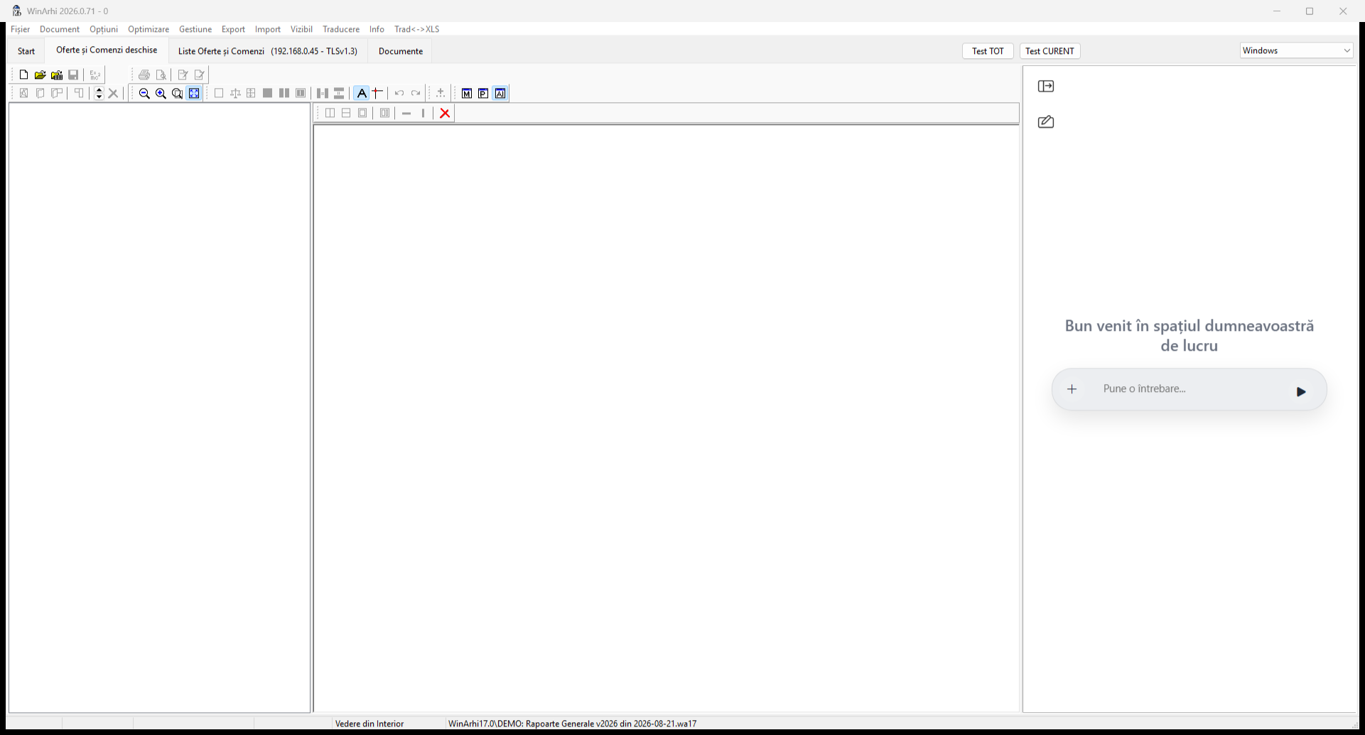Select the red crosshair tool
Screen dimensions: 1365x735
pos(377,93)
